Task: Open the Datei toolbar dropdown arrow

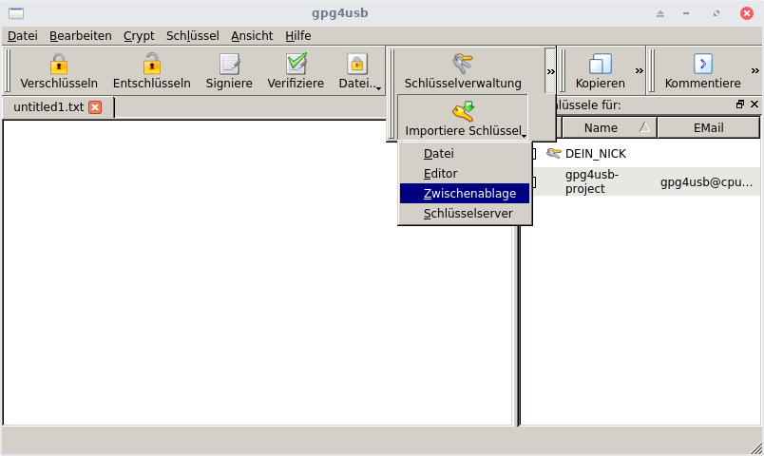Action: click(x=378, y=88)
